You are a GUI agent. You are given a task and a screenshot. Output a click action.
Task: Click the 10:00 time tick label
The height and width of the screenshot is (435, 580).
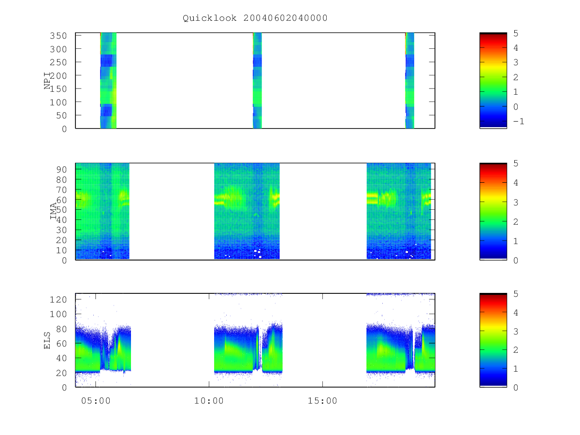[209, 401]
